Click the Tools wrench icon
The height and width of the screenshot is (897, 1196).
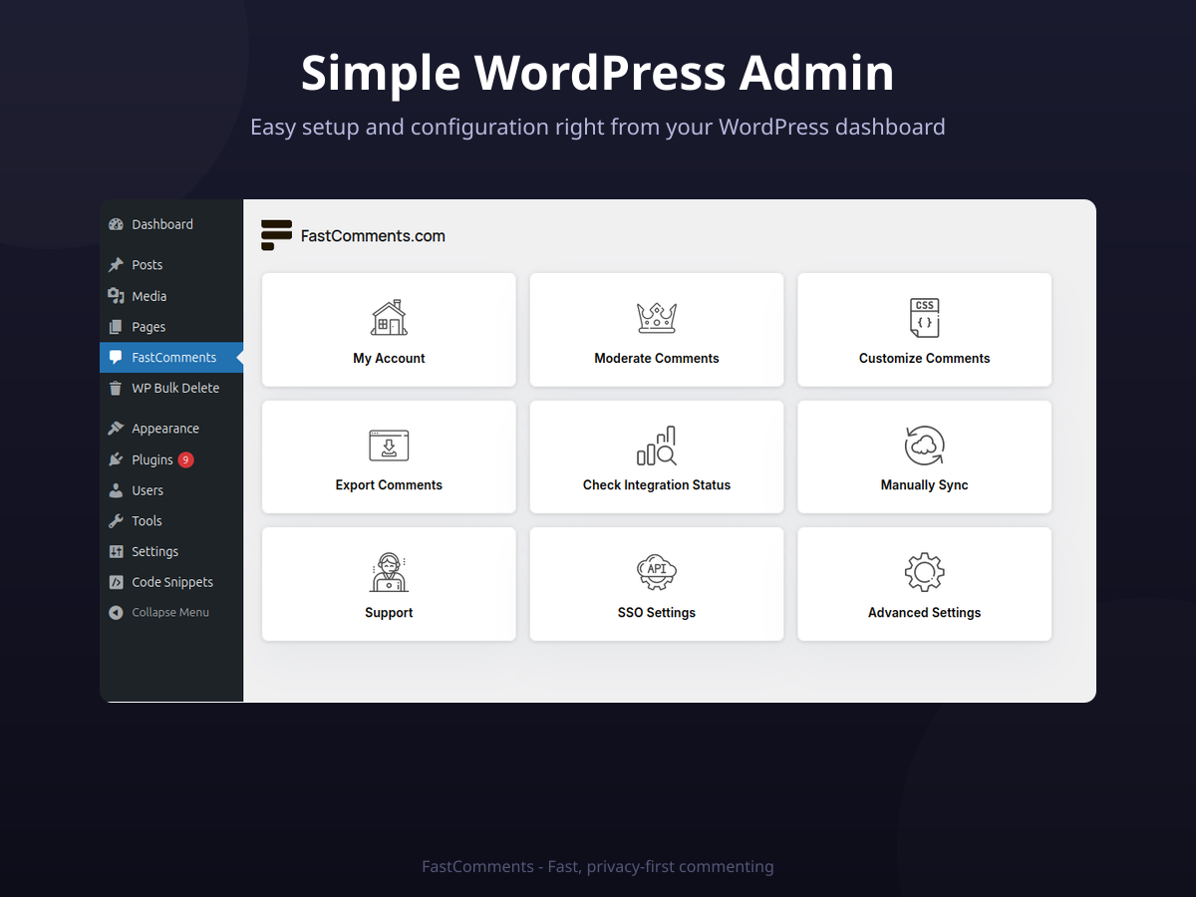pos(116,521)
